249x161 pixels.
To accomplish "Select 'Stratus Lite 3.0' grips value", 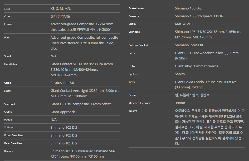I will coord(62,83).
